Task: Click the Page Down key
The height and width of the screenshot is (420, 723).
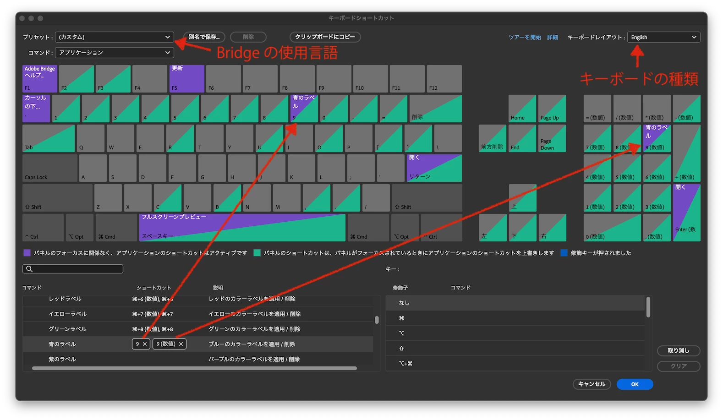Action: click(x=552, y=138)
